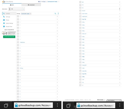Open Call Logs in the sidebar

tap(8, 17)
